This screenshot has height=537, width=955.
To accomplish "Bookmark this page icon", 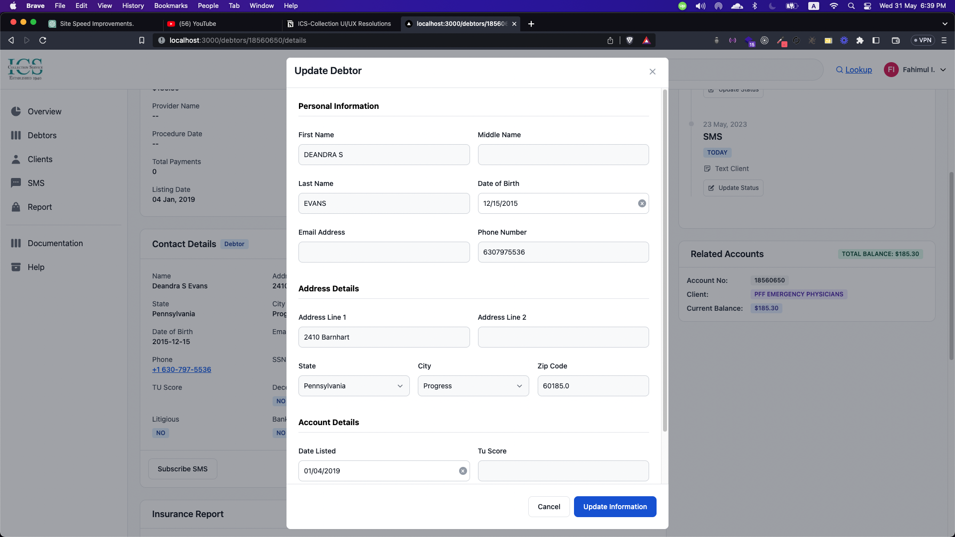I will click(x=142, y=40).
